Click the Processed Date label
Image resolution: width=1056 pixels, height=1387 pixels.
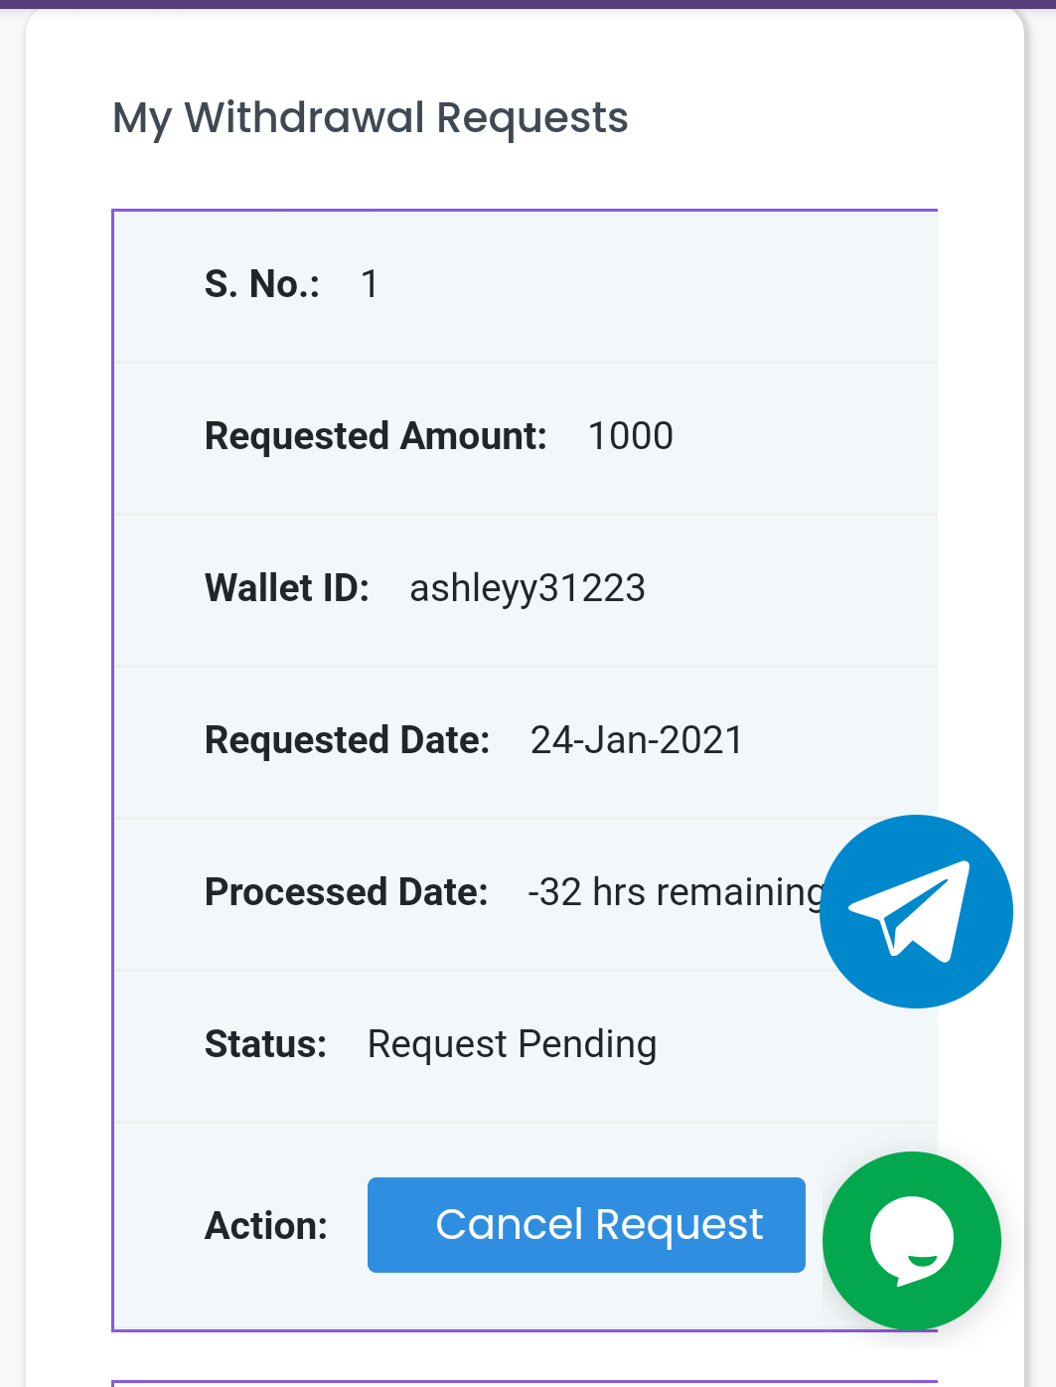(x=346, y=892)
